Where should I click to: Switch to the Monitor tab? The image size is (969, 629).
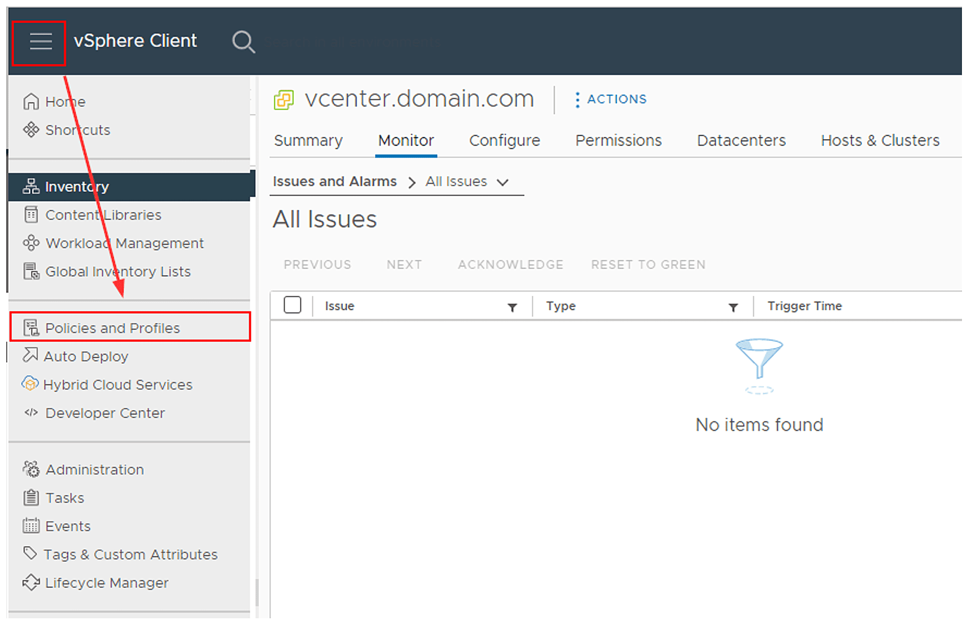coord(406,140)
